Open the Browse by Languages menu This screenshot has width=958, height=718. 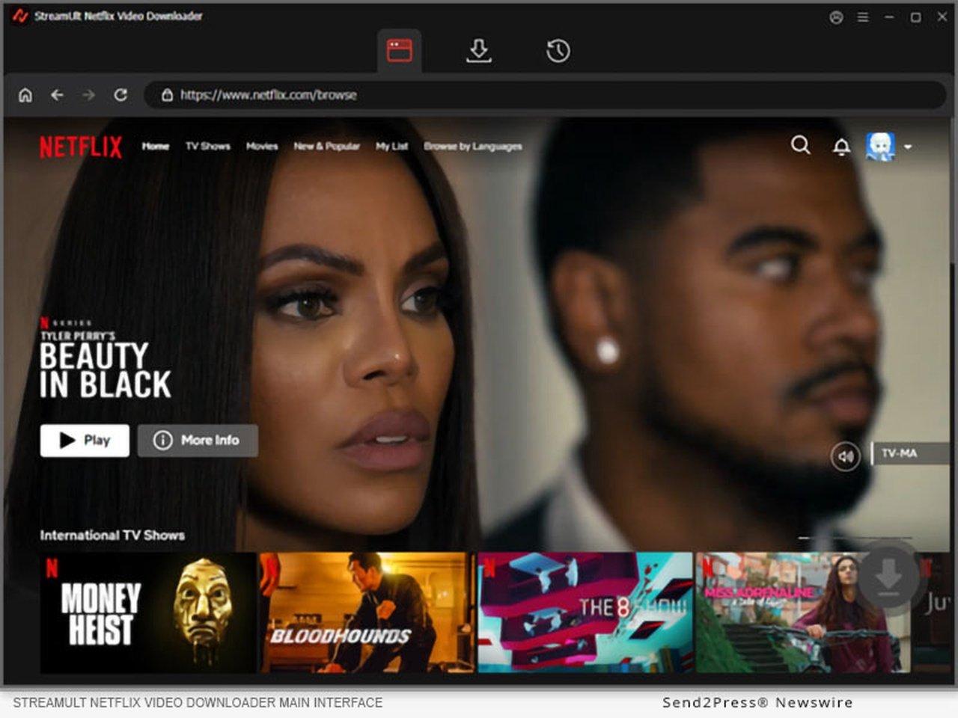coord(473,147)
